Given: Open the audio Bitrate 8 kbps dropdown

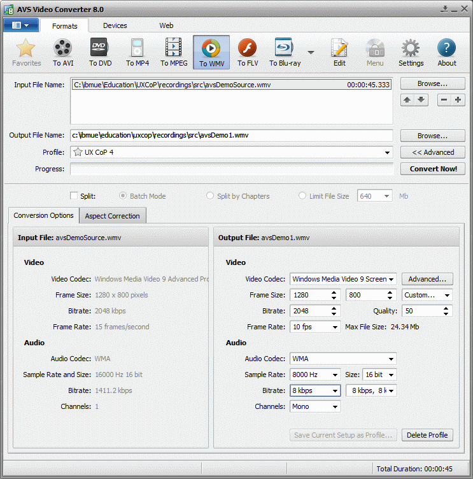Looking at the screenshot, I should click(x=315, y=390).
